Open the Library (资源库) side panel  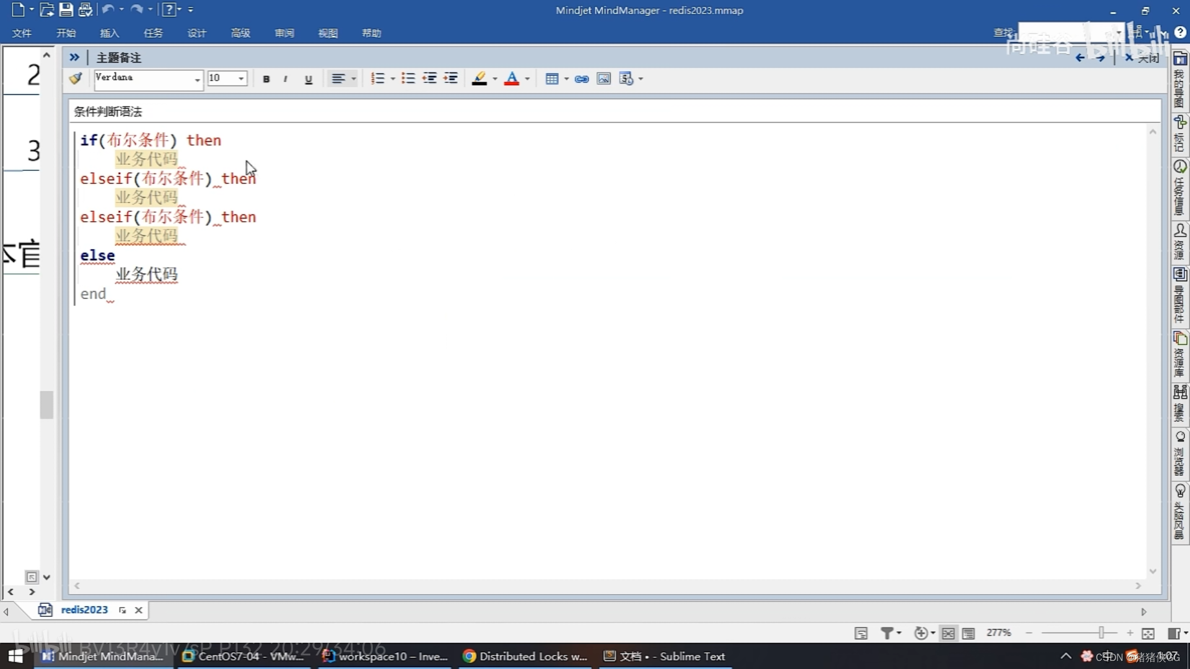coord(1180,354)
